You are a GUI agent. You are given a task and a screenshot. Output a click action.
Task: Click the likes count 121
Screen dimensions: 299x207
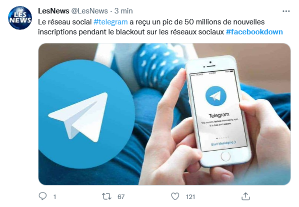click(x=190, y=197)
